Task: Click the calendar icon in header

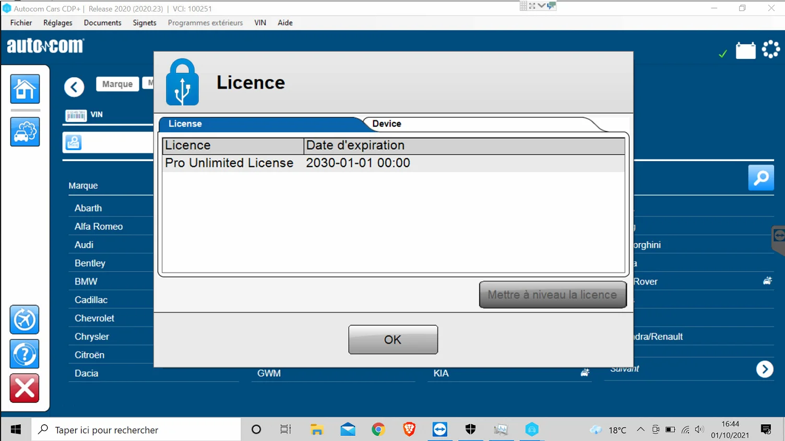Action: [745, 51]
